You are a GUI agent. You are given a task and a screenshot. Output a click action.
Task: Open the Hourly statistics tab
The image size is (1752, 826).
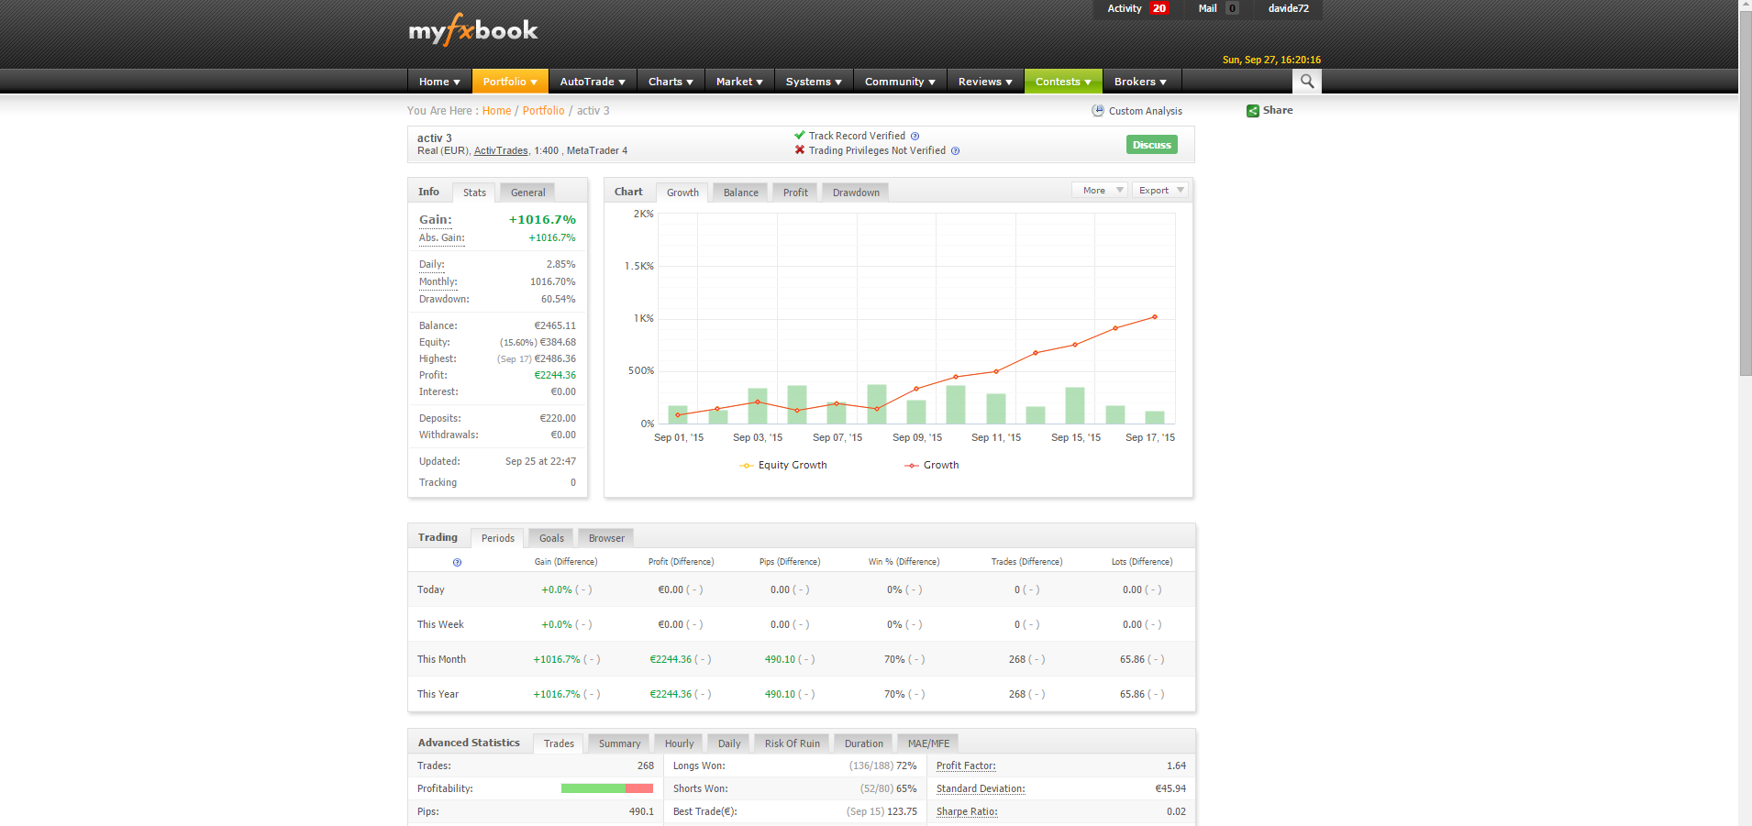[x=679, y=743]
